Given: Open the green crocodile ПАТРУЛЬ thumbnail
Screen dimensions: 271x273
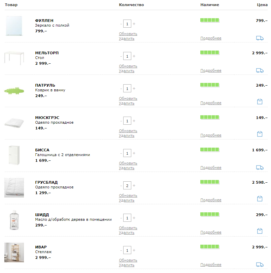Looking at the screenshot, I should coord(14,91).
